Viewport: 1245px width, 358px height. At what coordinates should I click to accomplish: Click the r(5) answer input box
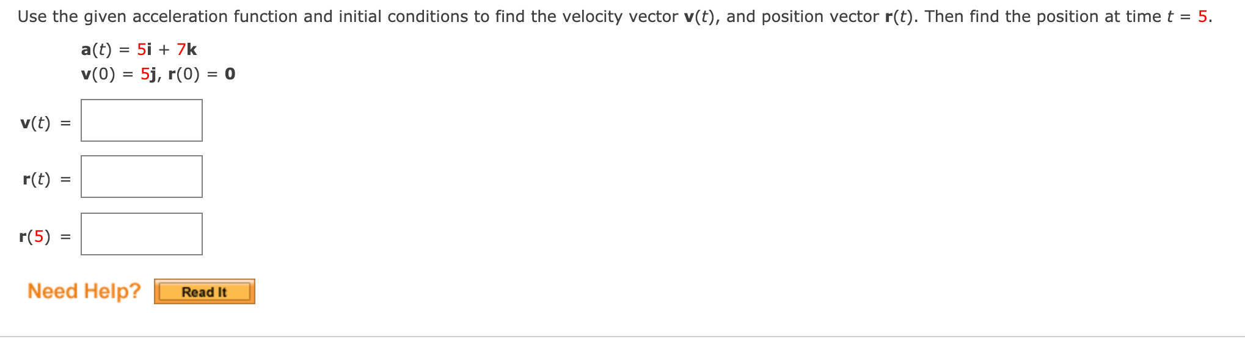click(x=141, y=234)
